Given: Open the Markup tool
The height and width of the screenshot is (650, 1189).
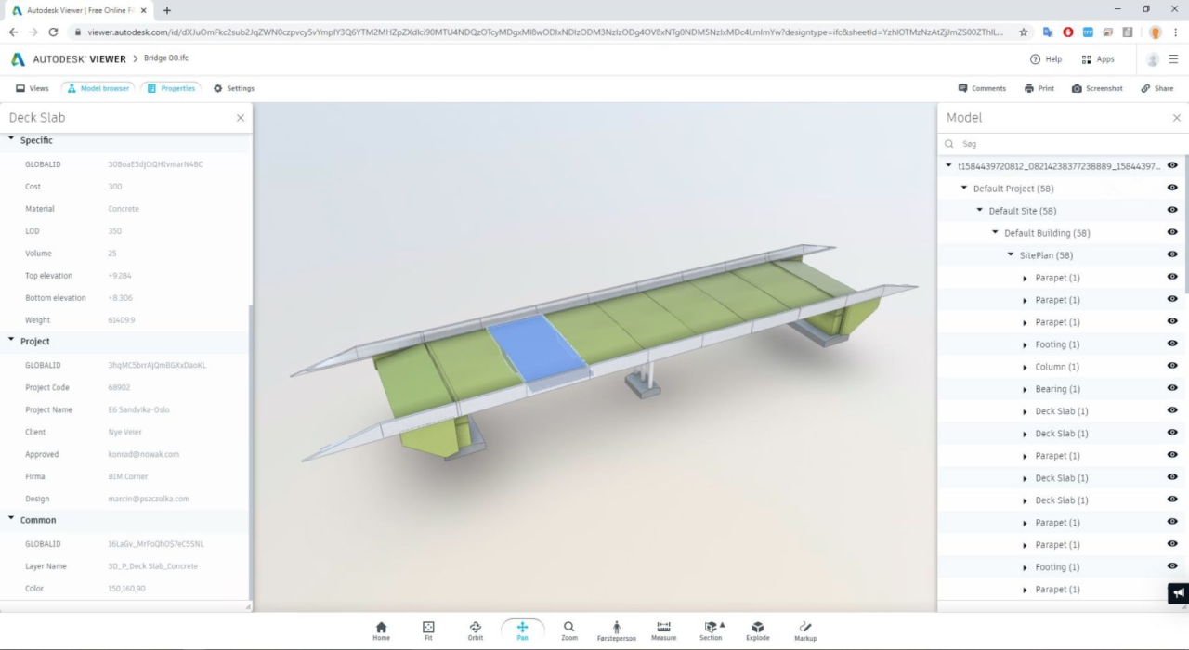Looking at the screenshot, I should [x=805, y=630].
